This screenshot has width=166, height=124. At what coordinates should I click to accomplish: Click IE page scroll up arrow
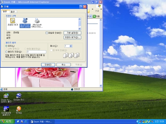click(x=101, y=20)
